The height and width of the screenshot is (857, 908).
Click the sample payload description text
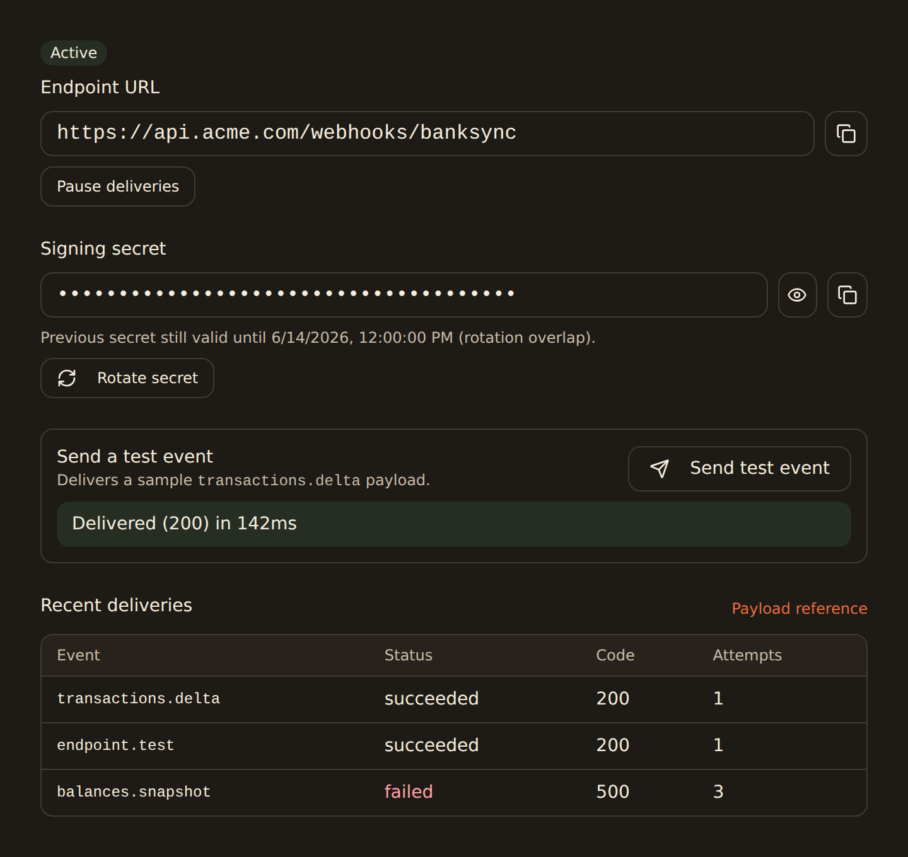243,480
